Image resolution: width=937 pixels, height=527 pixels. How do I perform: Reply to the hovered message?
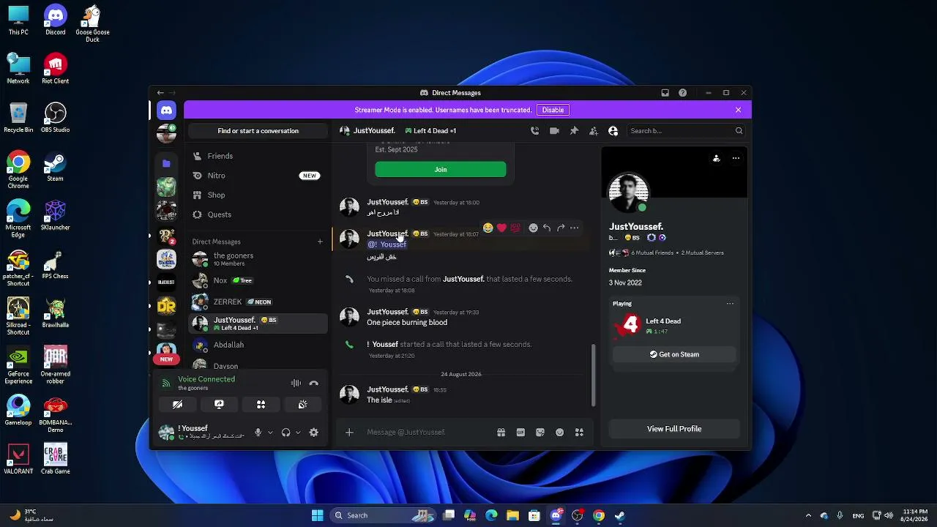(x=547, y=228)
